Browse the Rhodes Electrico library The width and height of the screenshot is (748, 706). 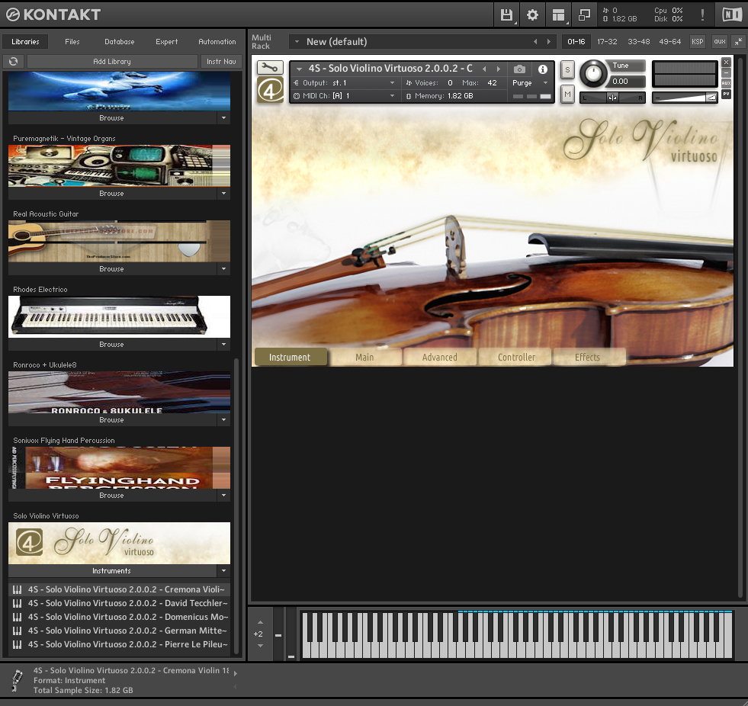[112, 344]
